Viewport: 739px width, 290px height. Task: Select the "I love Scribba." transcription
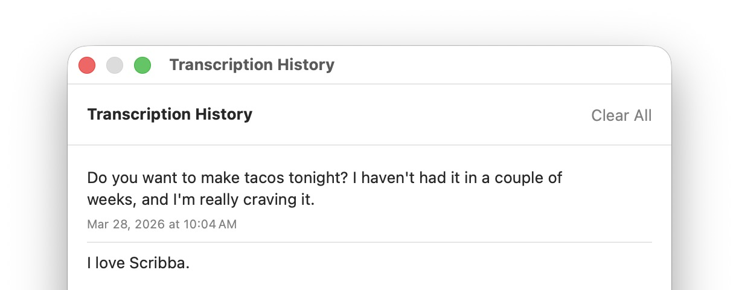coord(138,263)
